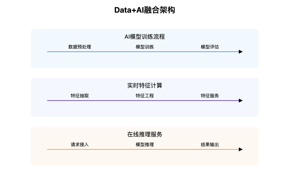Click the purple feature pipeline line
292x171 pixels.
click(143, 101)
